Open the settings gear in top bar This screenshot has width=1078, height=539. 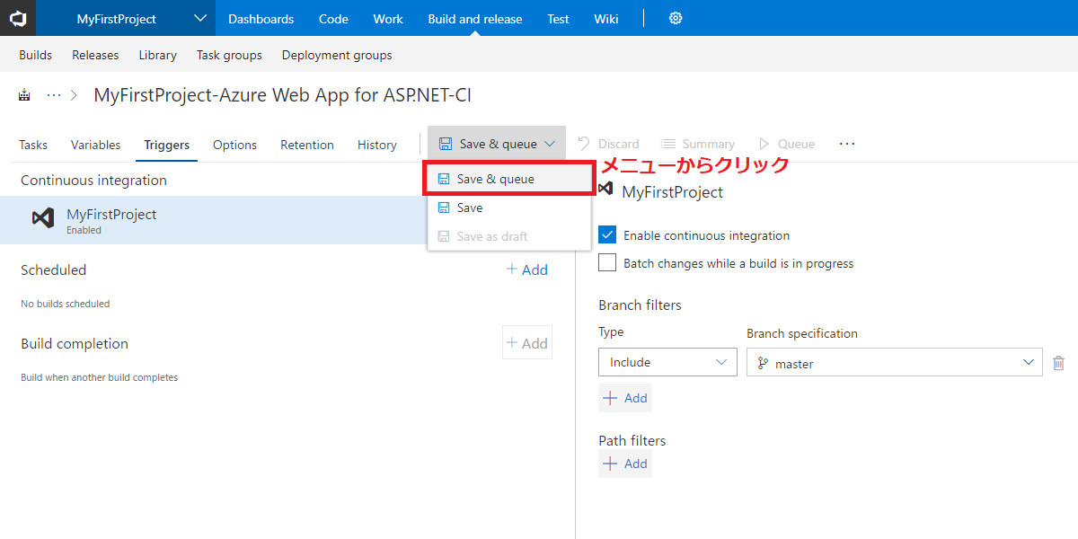coord(676,18)
